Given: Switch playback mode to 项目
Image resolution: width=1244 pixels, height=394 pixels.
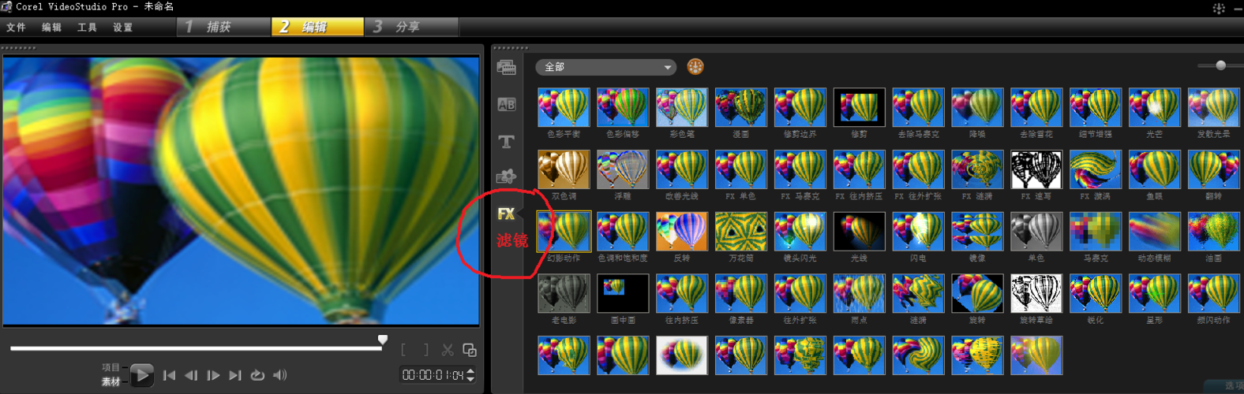Looking at the screenshot, I should 111,367.
